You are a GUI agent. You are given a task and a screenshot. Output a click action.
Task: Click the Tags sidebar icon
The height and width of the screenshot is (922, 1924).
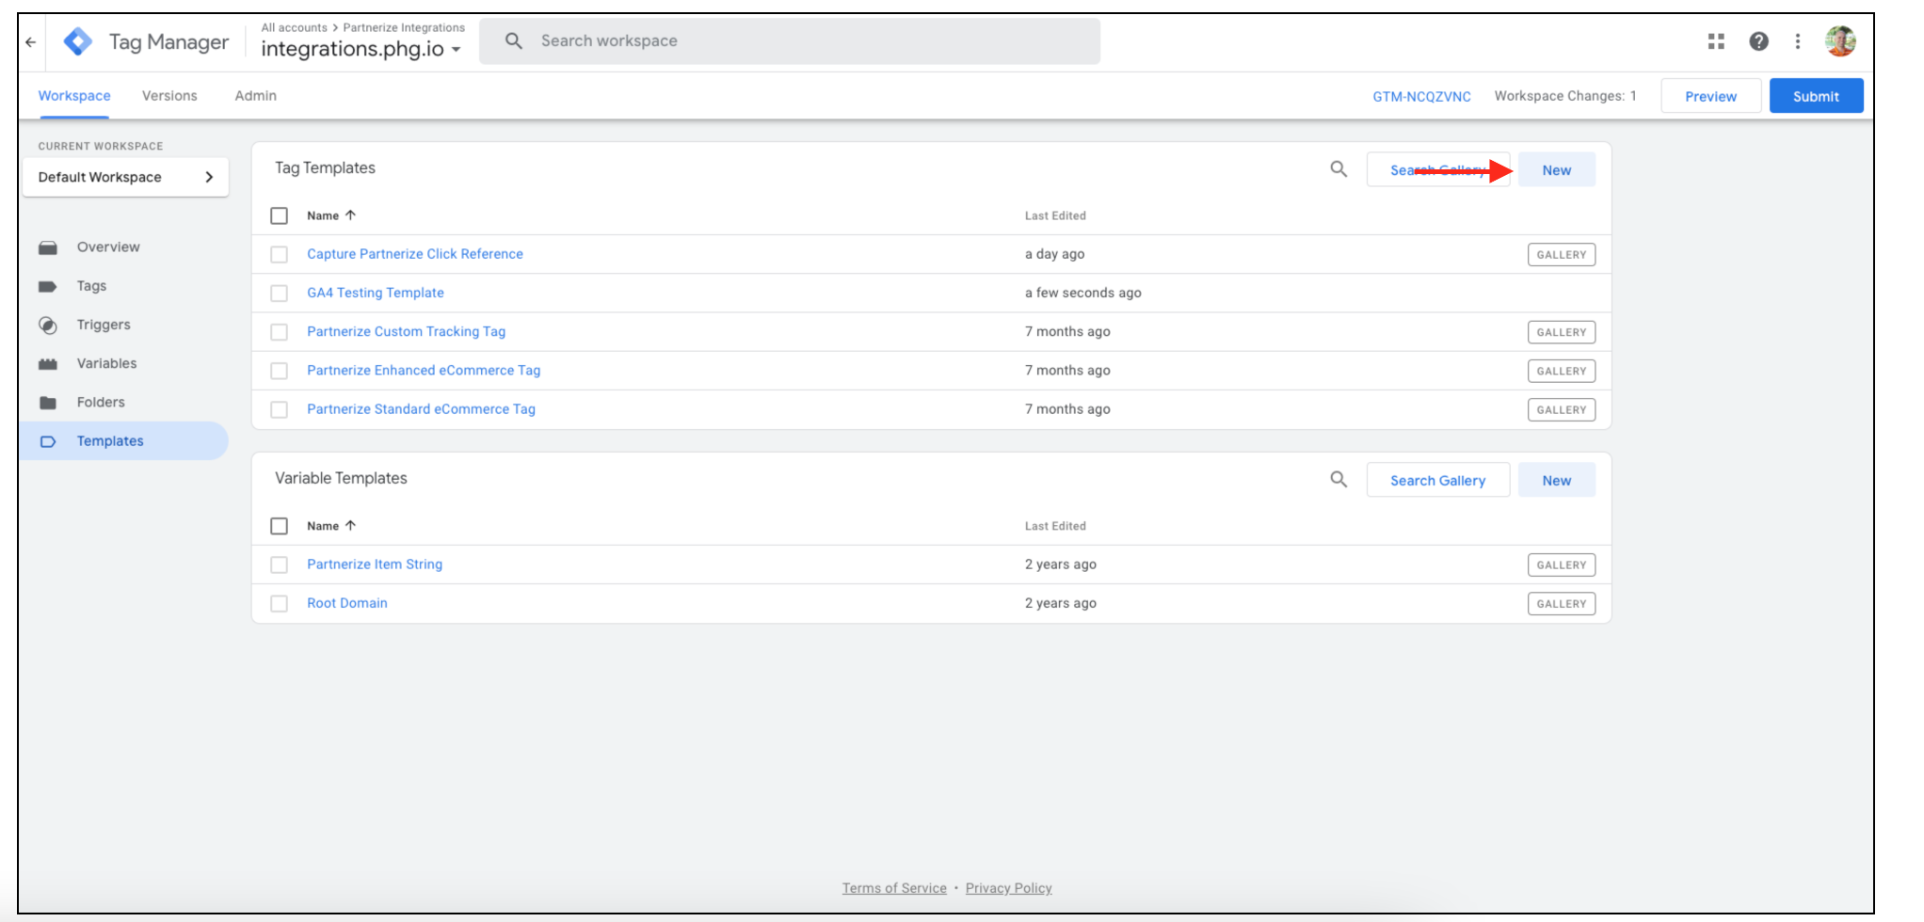pos(48,286)
